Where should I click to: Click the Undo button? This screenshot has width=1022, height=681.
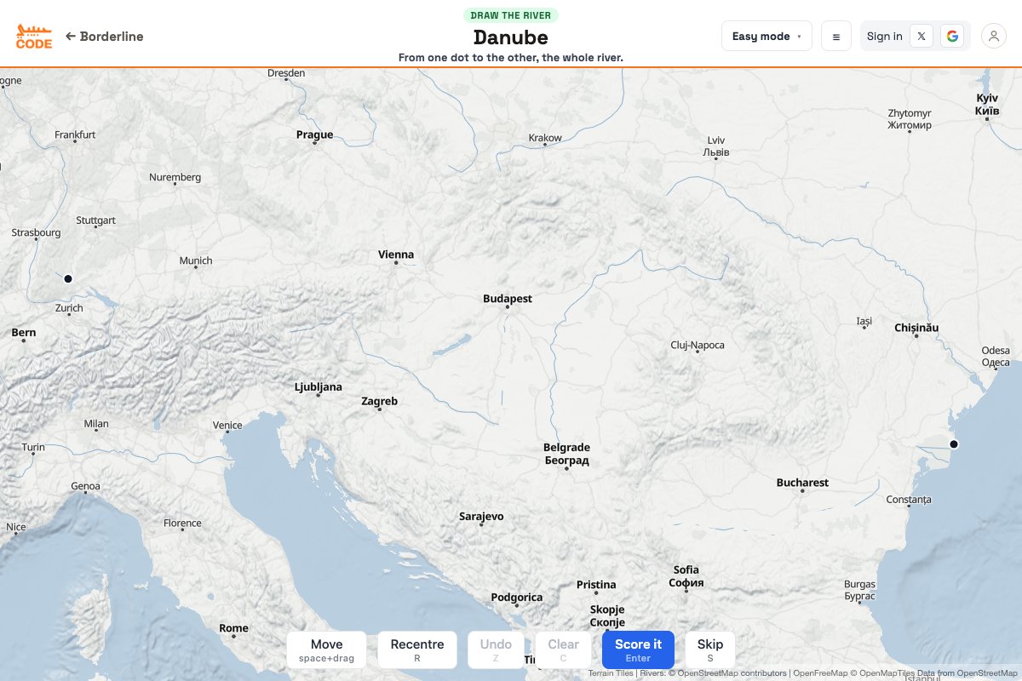(497, 650)
